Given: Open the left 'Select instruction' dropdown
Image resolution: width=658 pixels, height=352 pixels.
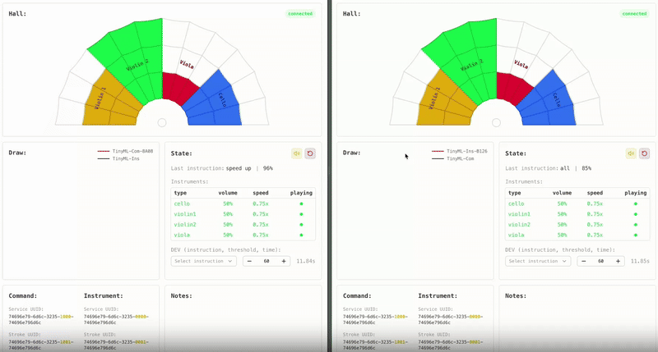Looking at the screenshot, I should pos(204,261).
